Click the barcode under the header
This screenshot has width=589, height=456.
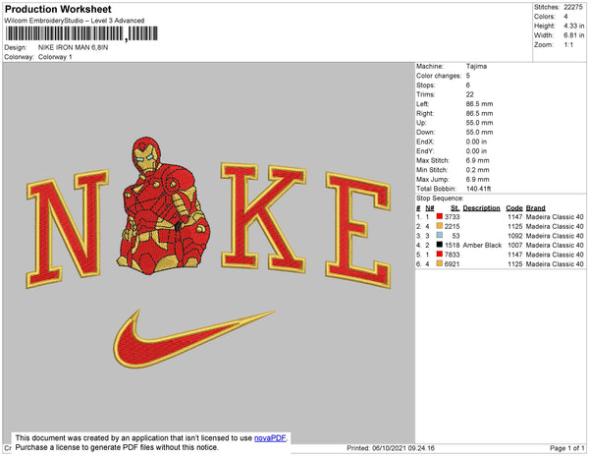(x=81, y=33)
